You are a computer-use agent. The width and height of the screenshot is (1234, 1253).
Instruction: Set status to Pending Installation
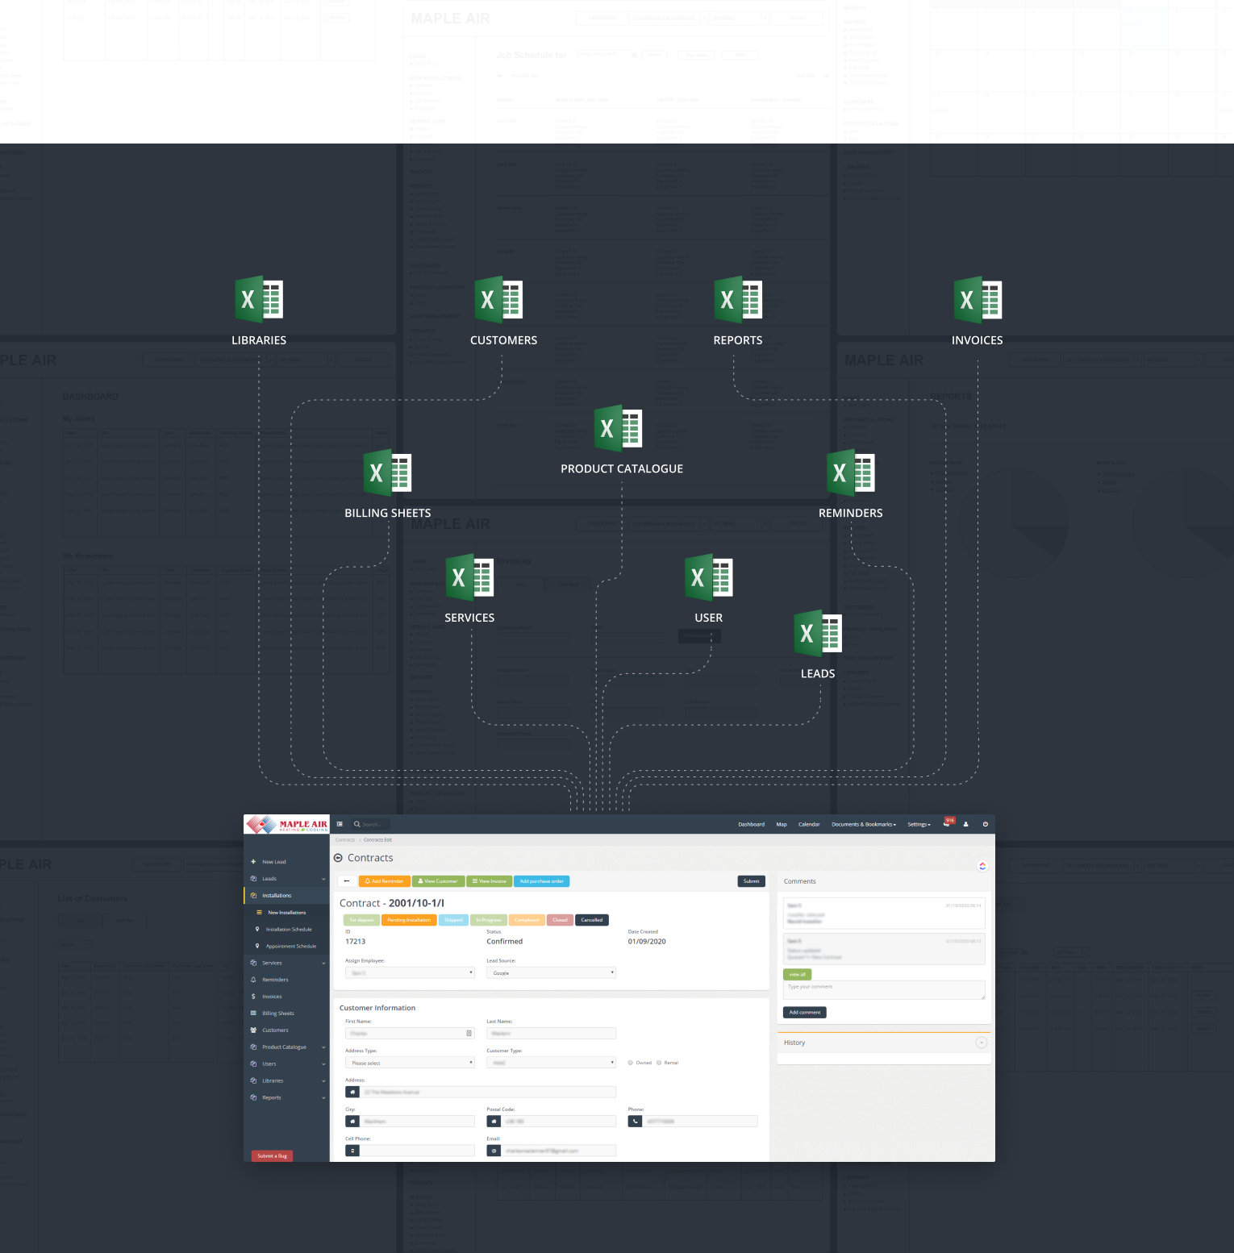[x=409, y=920]
